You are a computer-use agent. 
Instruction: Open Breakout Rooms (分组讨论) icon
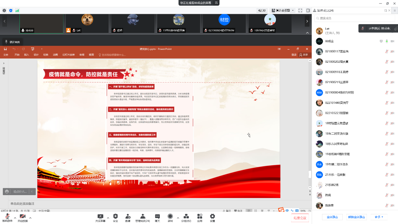pos(186,216)
